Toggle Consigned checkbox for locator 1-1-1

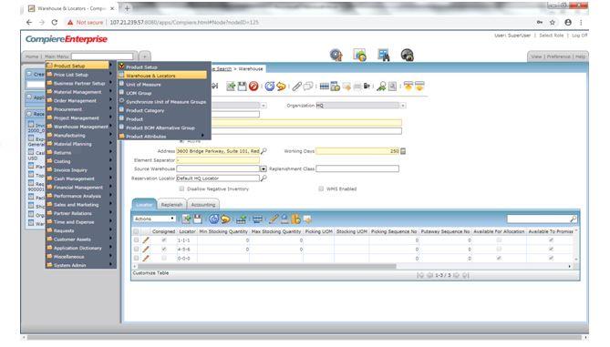(x=164, y=240)
